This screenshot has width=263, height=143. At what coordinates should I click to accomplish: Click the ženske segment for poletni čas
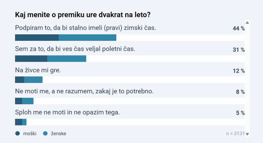[66, 59]
